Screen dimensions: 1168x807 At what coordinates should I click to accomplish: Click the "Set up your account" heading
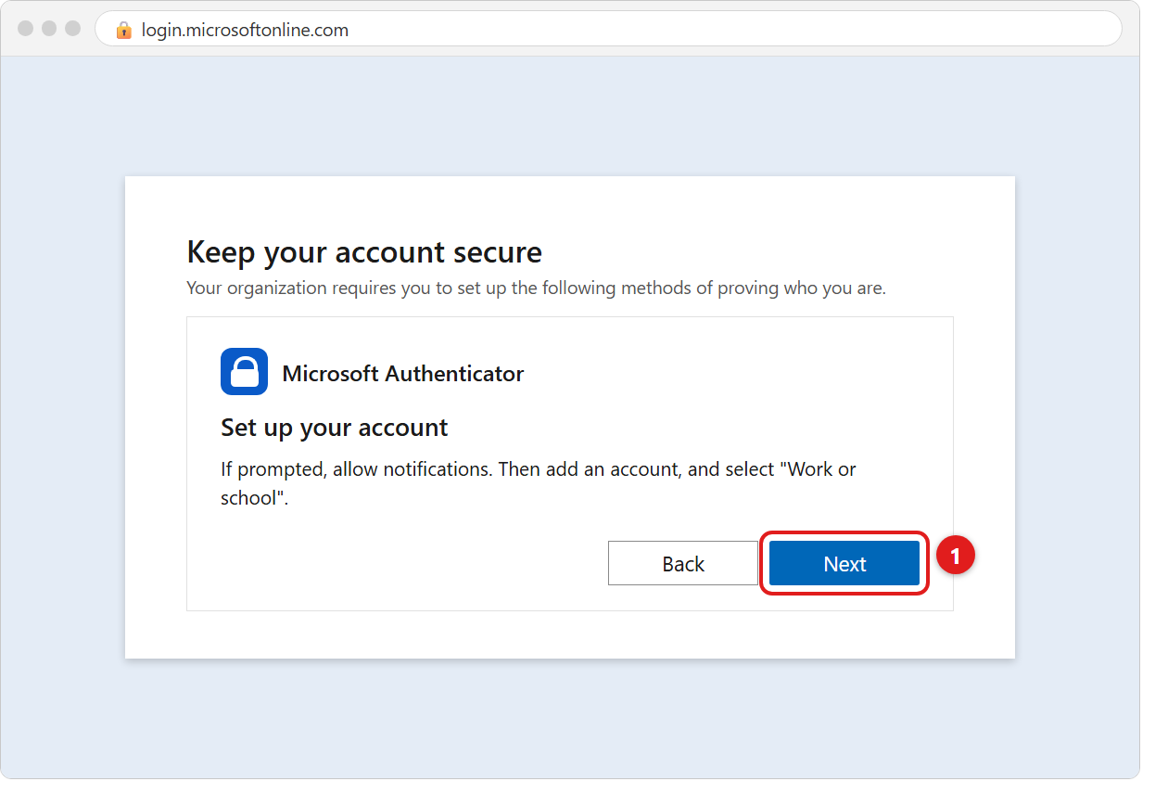pos(335,428)
